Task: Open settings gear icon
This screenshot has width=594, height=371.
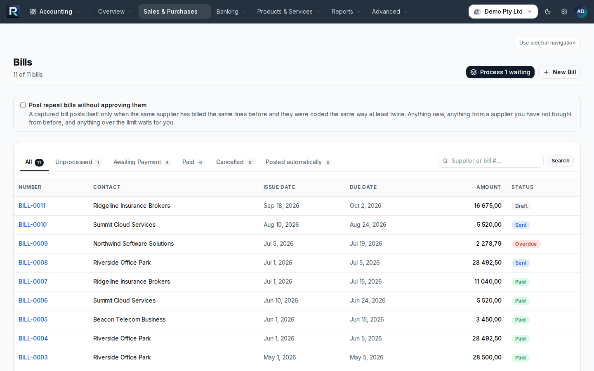Action: coord(564,12)
